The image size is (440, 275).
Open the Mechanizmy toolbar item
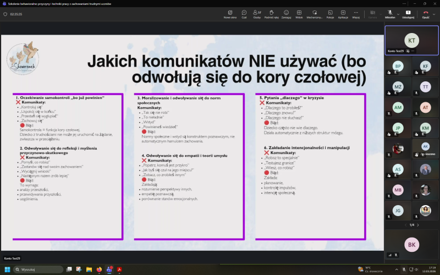coord(315,13)
